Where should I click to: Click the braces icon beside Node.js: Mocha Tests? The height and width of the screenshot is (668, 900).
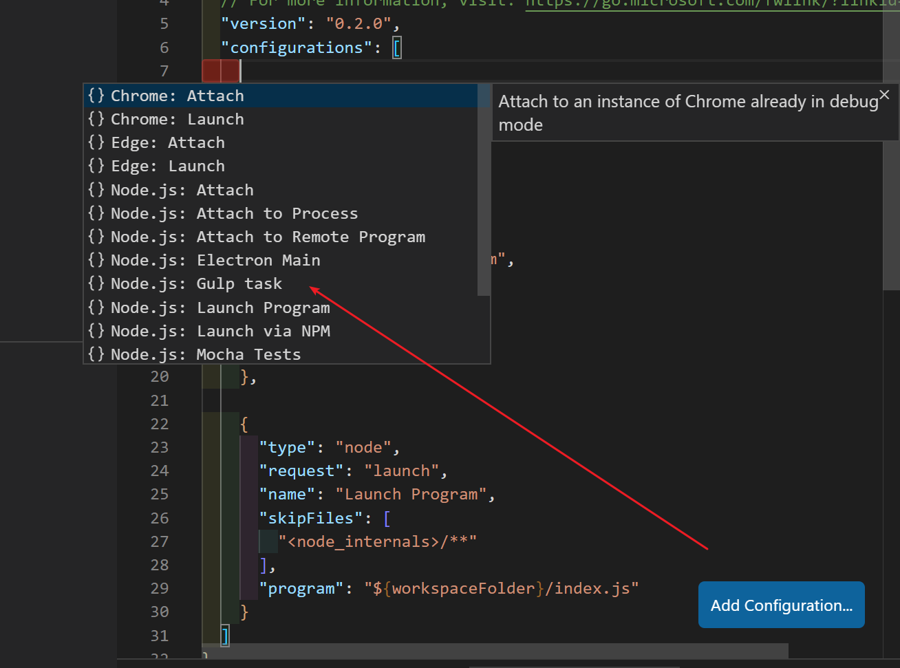click(96, 354)
